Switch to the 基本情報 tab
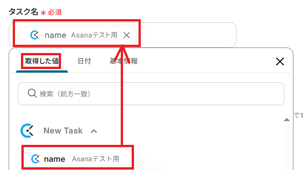This screenshot has width=303, height=170. tap(123, 61)
